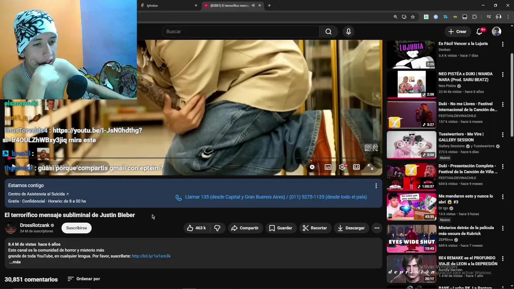The height and width of the screenshot is (289, 514).
Task: Click the 7tv extension icon
Action: pyautogui.click(x=445, y=17)
